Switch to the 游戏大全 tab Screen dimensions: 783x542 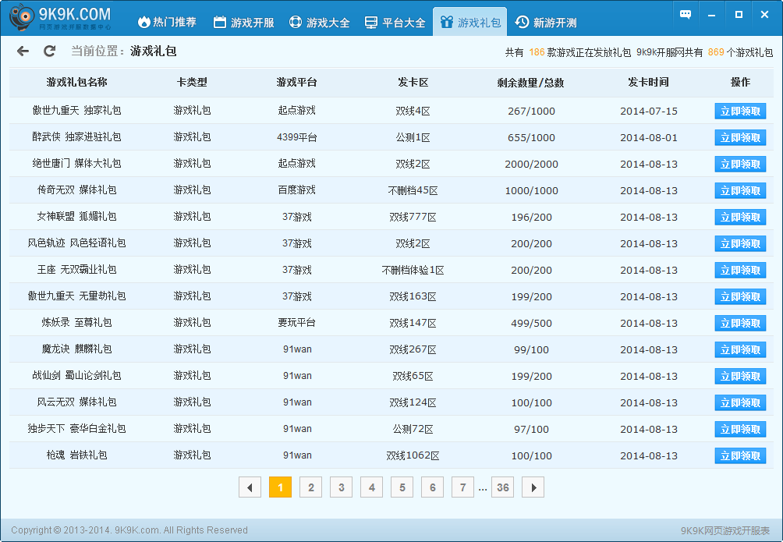pos(320,22)
